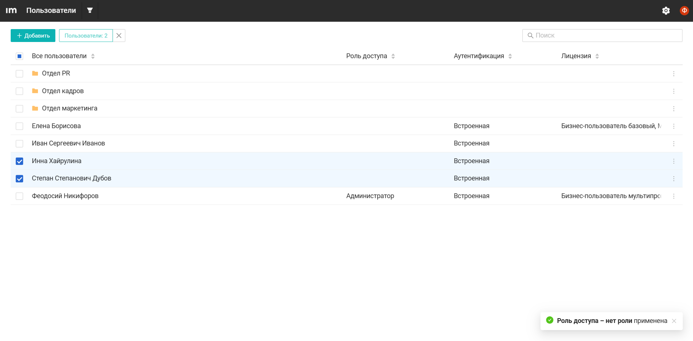Click the Пользователи page title
Viewport: 693px width, 341px height.
(51, 10)
